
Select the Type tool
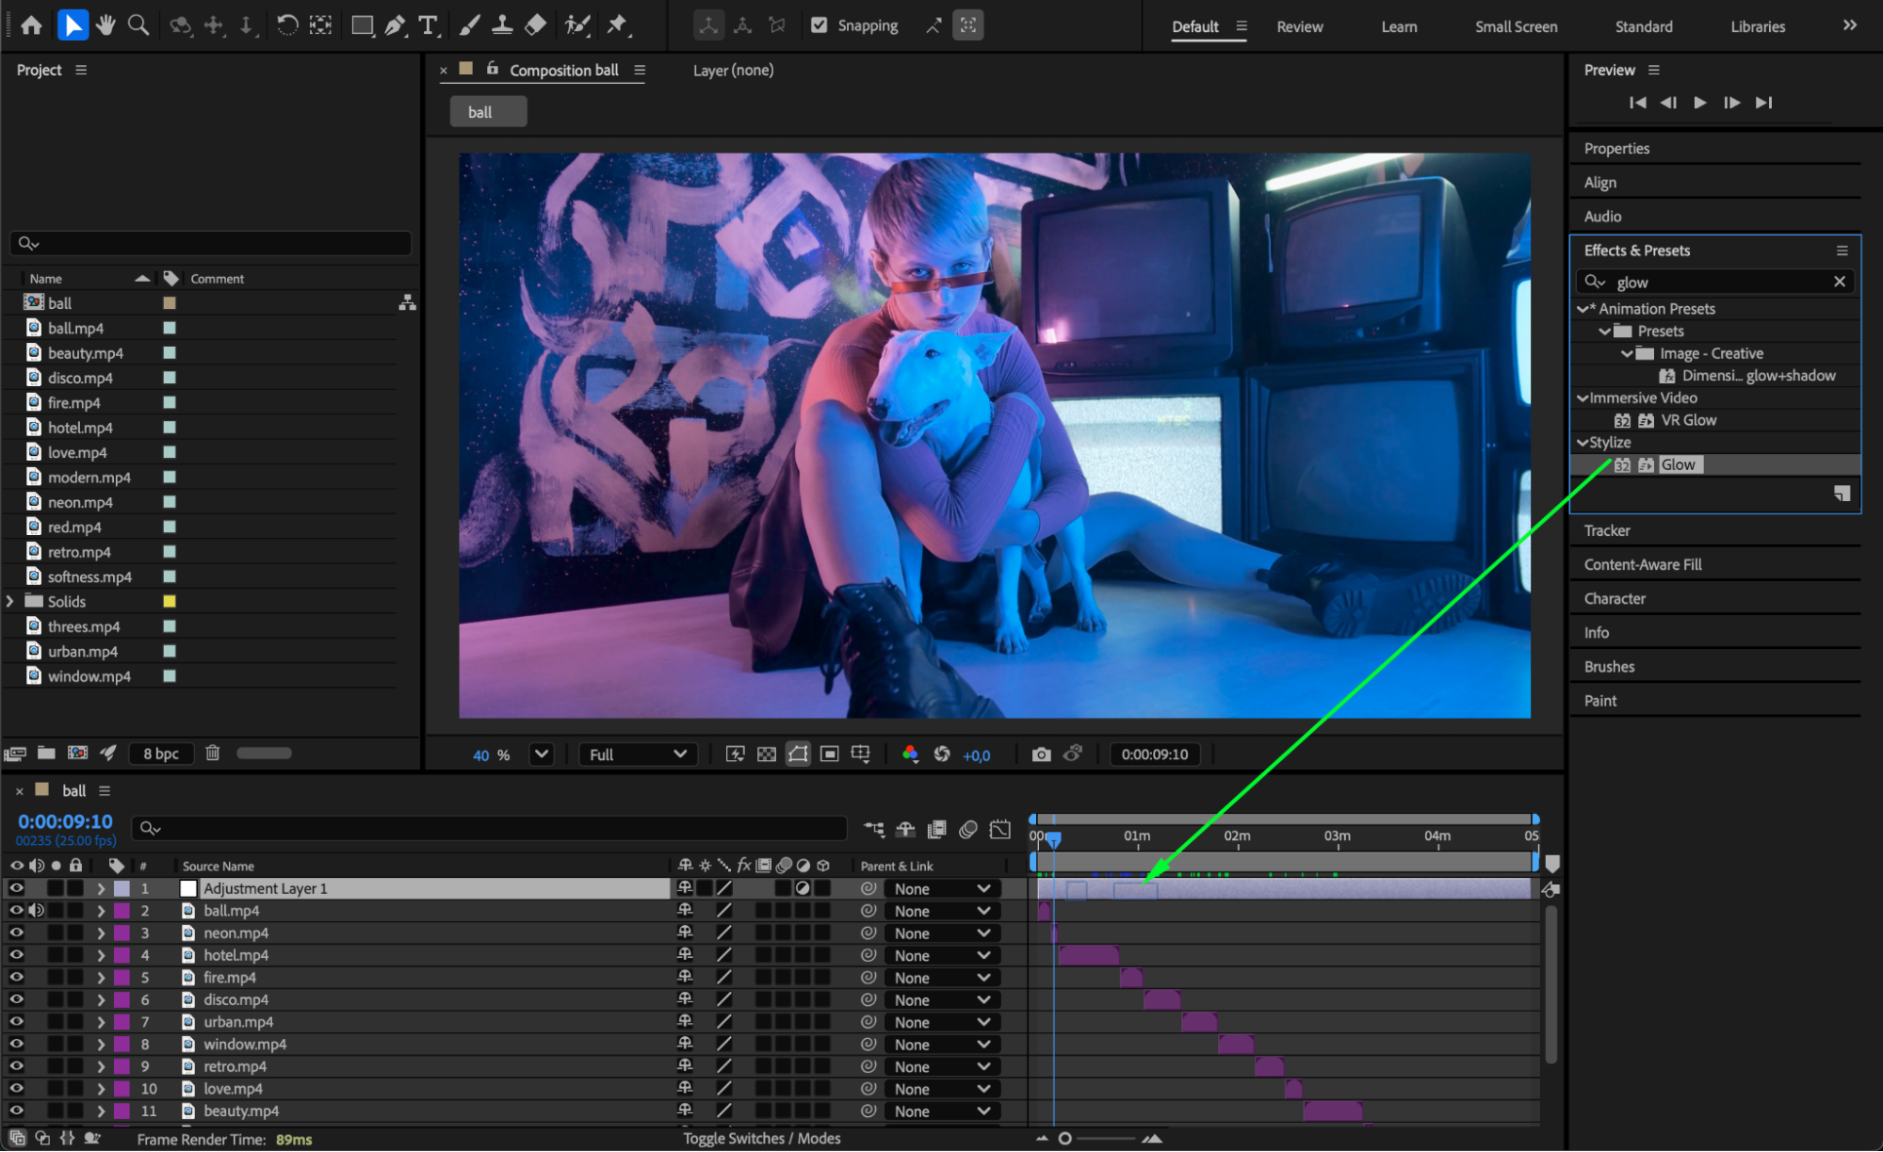pos(429,25)
